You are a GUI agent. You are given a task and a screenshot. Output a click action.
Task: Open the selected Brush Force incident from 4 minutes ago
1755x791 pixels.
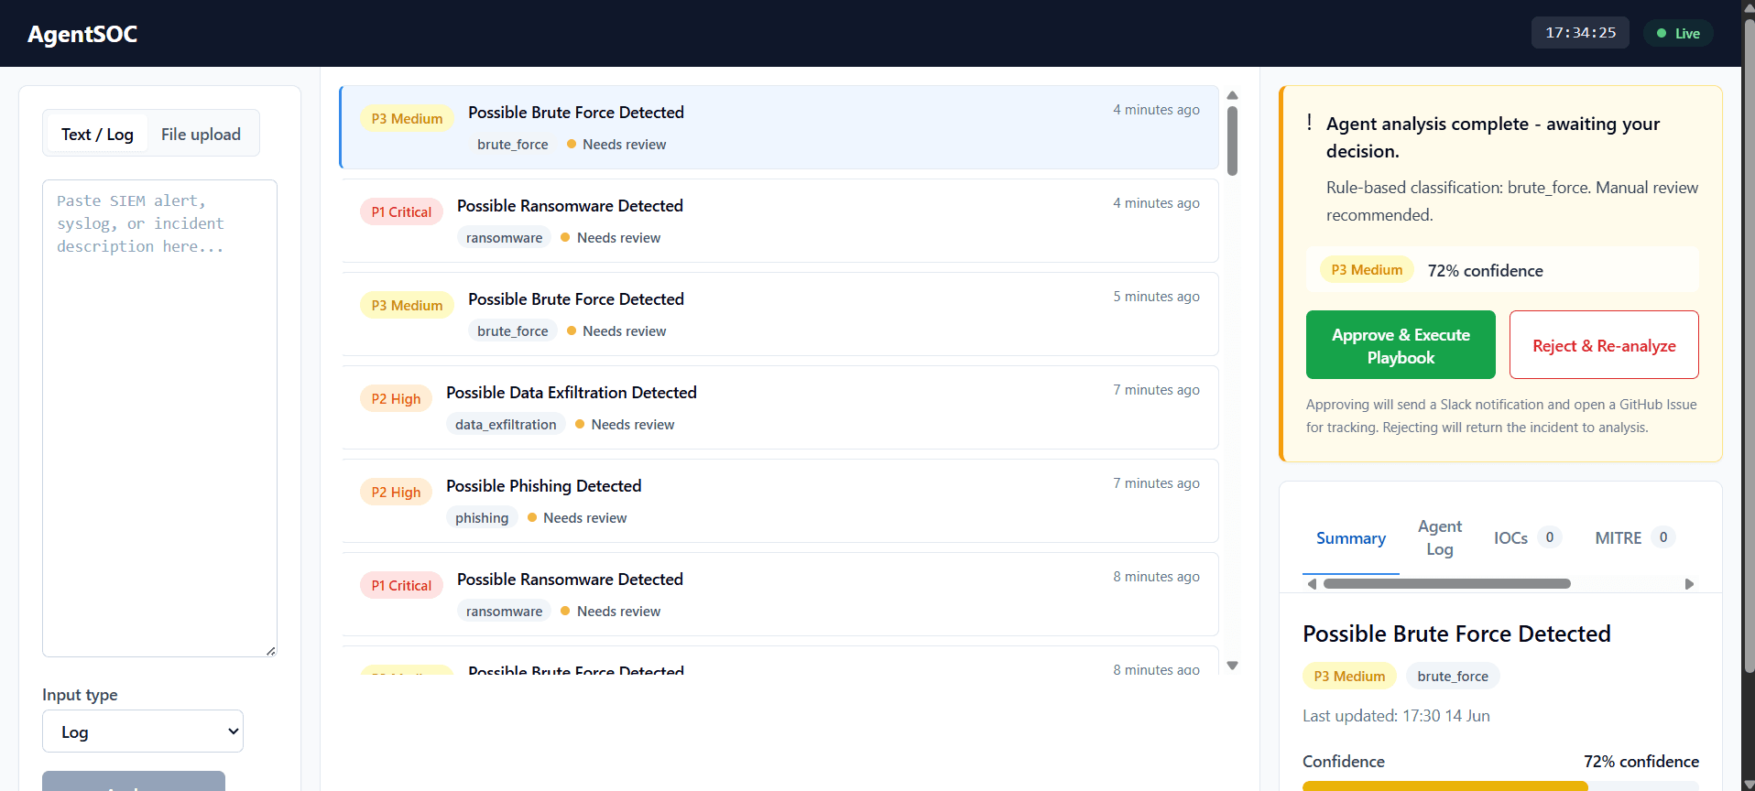click(779, 127)
